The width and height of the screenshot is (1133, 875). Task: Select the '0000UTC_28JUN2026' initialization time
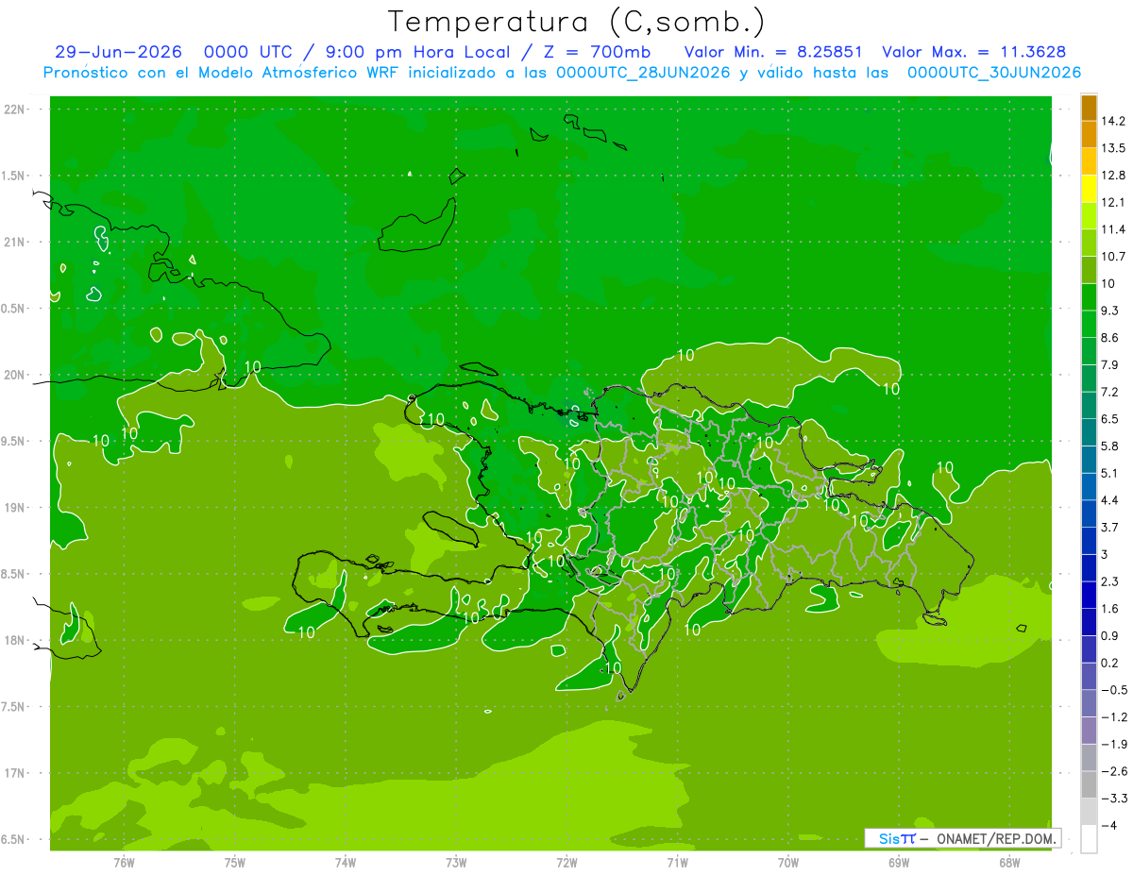(643, 73)
